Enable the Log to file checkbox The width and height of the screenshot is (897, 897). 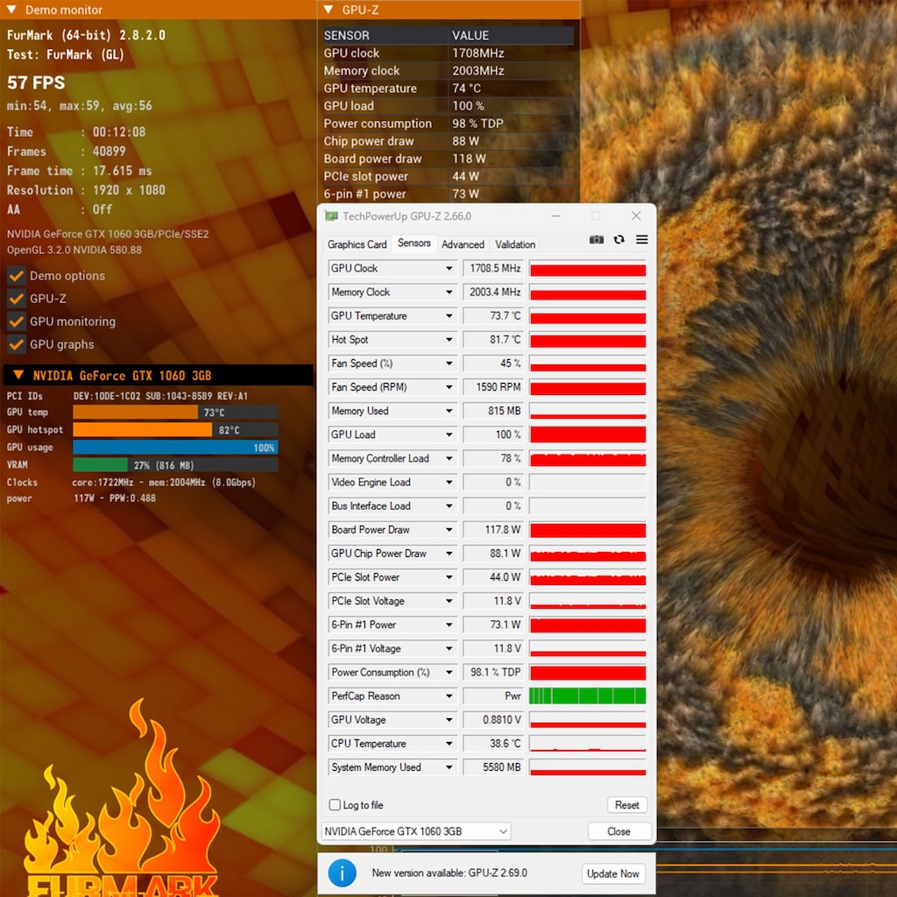coord(335,805)
